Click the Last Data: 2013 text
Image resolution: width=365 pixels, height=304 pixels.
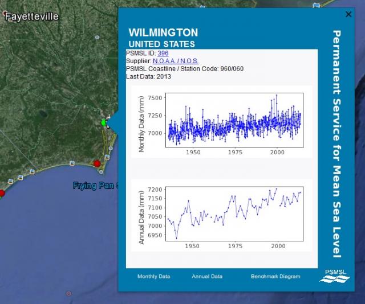(148, 76)
